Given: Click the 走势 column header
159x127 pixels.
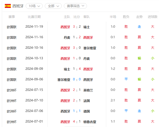Looking at the screenshot, I should click(139, 17).
